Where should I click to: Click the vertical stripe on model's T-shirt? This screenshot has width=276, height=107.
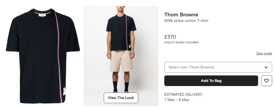(x=127, y=33)
